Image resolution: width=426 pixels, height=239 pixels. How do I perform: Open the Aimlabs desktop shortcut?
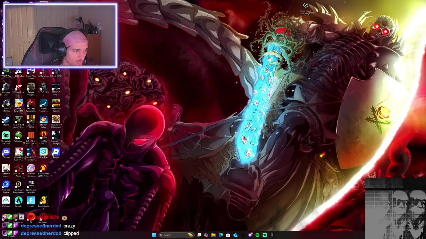tap(19, 202)
